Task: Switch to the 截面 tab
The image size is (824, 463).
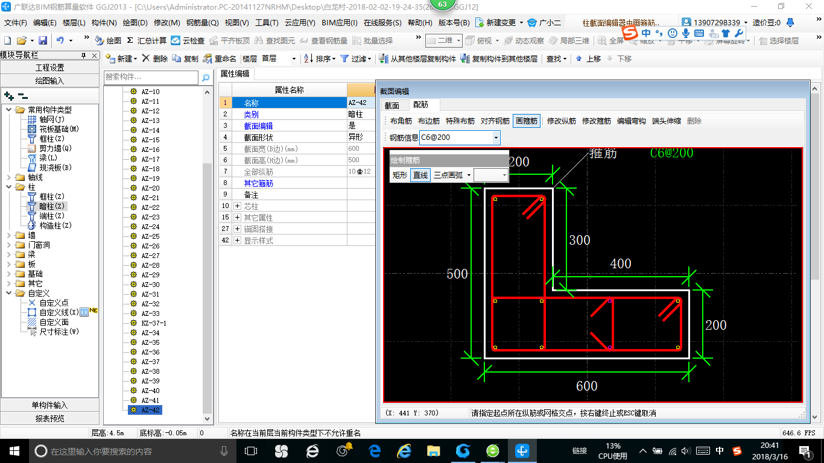Action: (x=391, y=106)
